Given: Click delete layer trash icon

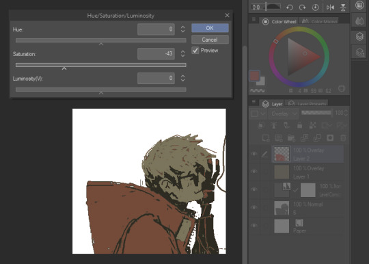Looking at the screenshot, I should [343, 137].
